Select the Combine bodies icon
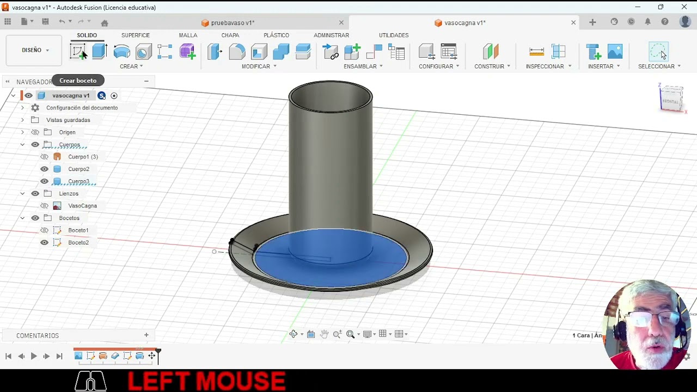Screen dimensions: 697x392 click(x=281, y=52)
